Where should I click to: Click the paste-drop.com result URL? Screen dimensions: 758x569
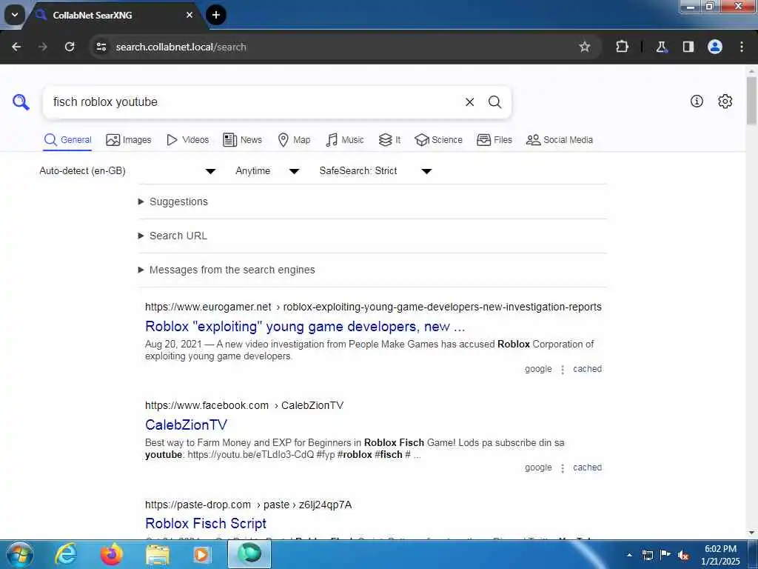(x=249, y=505)
